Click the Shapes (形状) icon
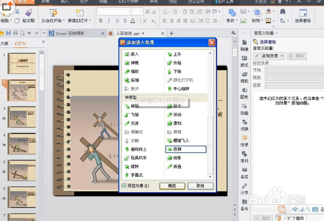324x221 pixels. click(232, 13)
